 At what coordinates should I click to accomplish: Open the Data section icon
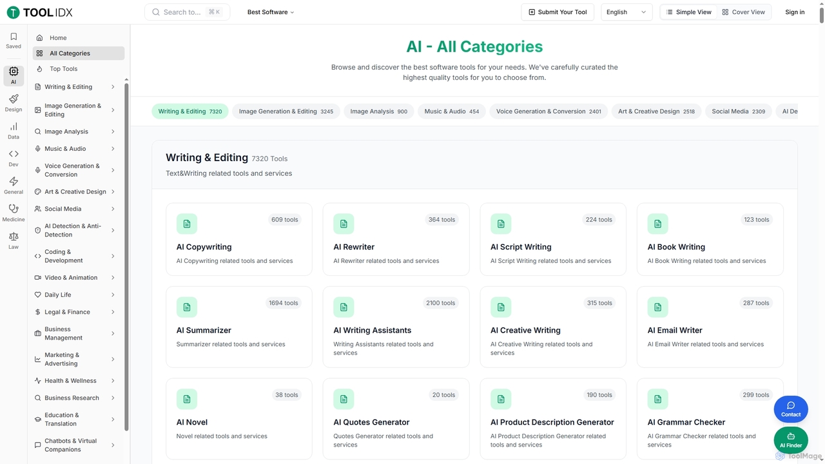point(14,131)
